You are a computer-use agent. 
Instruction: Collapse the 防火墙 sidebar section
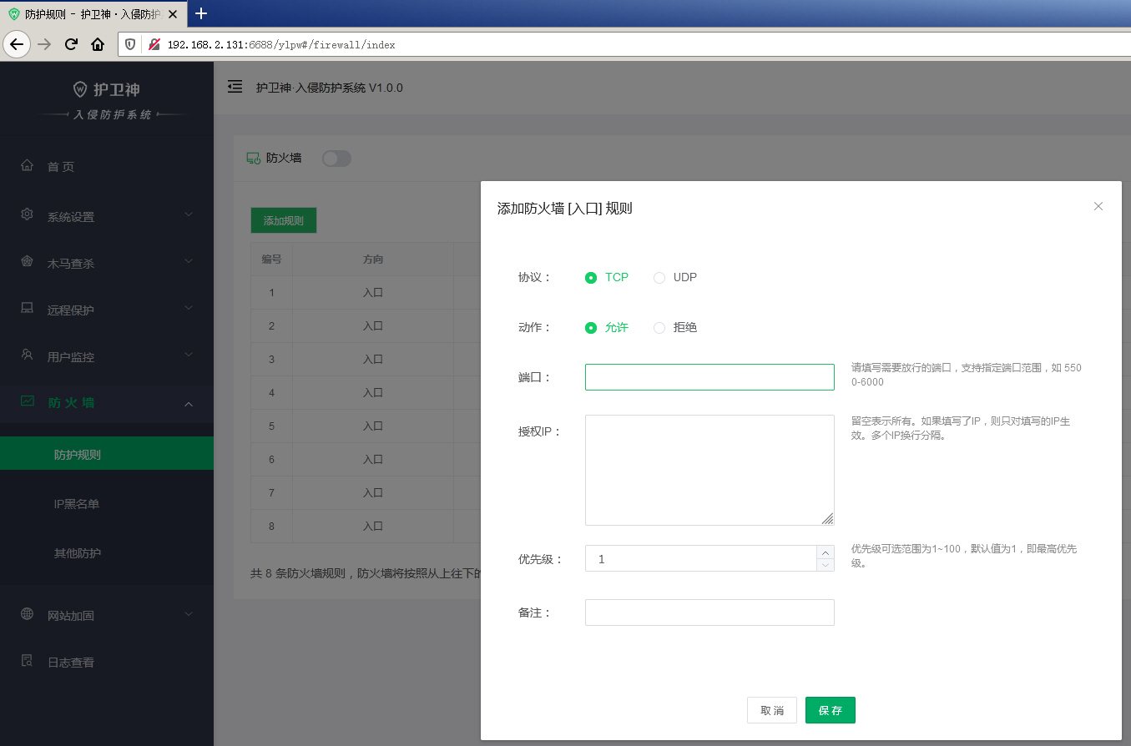click(x=189, y=404)
